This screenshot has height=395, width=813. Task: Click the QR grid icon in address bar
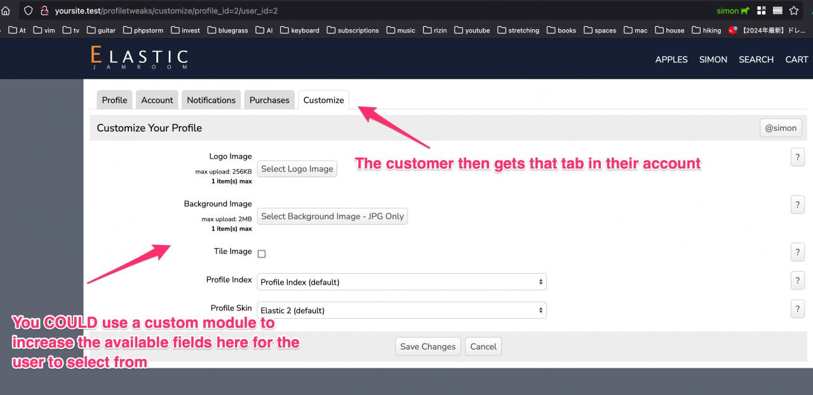[762, 11]
